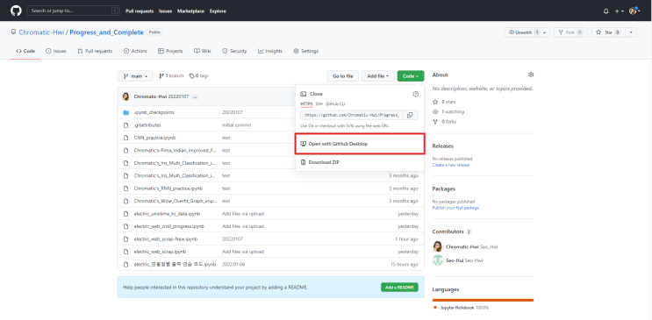
Task: Select the SSH clone tab
Action: tap(319, 104)
